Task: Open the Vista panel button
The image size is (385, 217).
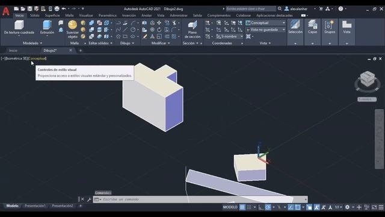Action: point(346,32)
